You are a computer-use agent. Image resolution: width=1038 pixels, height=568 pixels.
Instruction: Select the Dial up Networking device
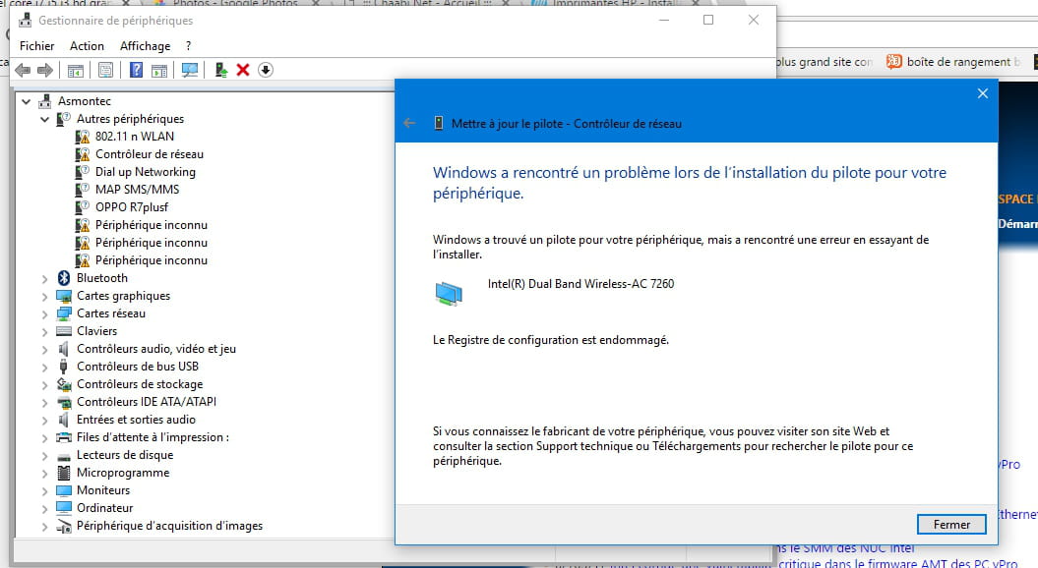tap(145, 172)
